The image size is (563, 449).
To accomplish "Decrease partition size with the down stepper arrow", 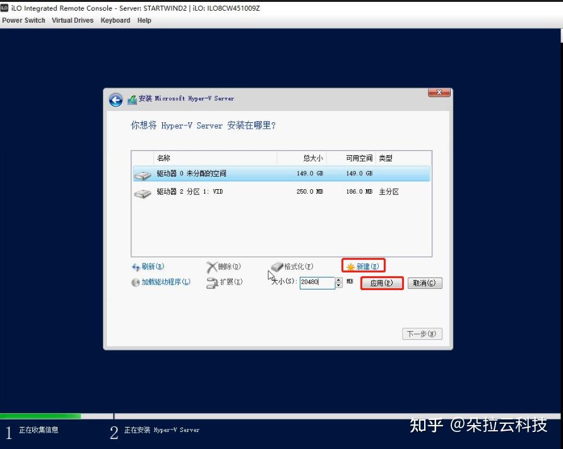I will pos(338,285).
